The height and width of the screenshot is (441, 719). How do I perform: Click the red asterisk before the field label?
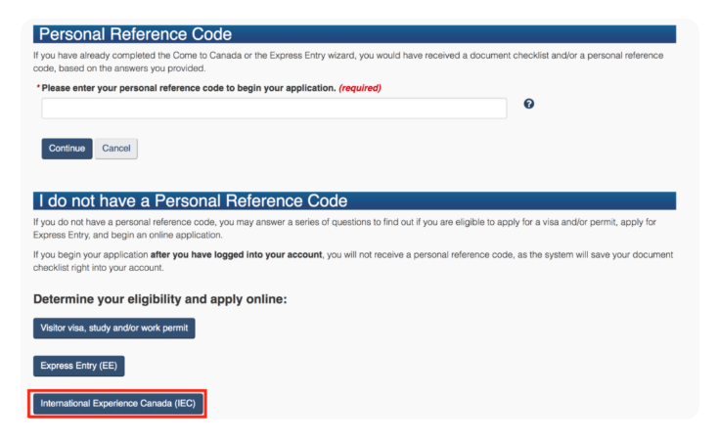click(38, 88)
